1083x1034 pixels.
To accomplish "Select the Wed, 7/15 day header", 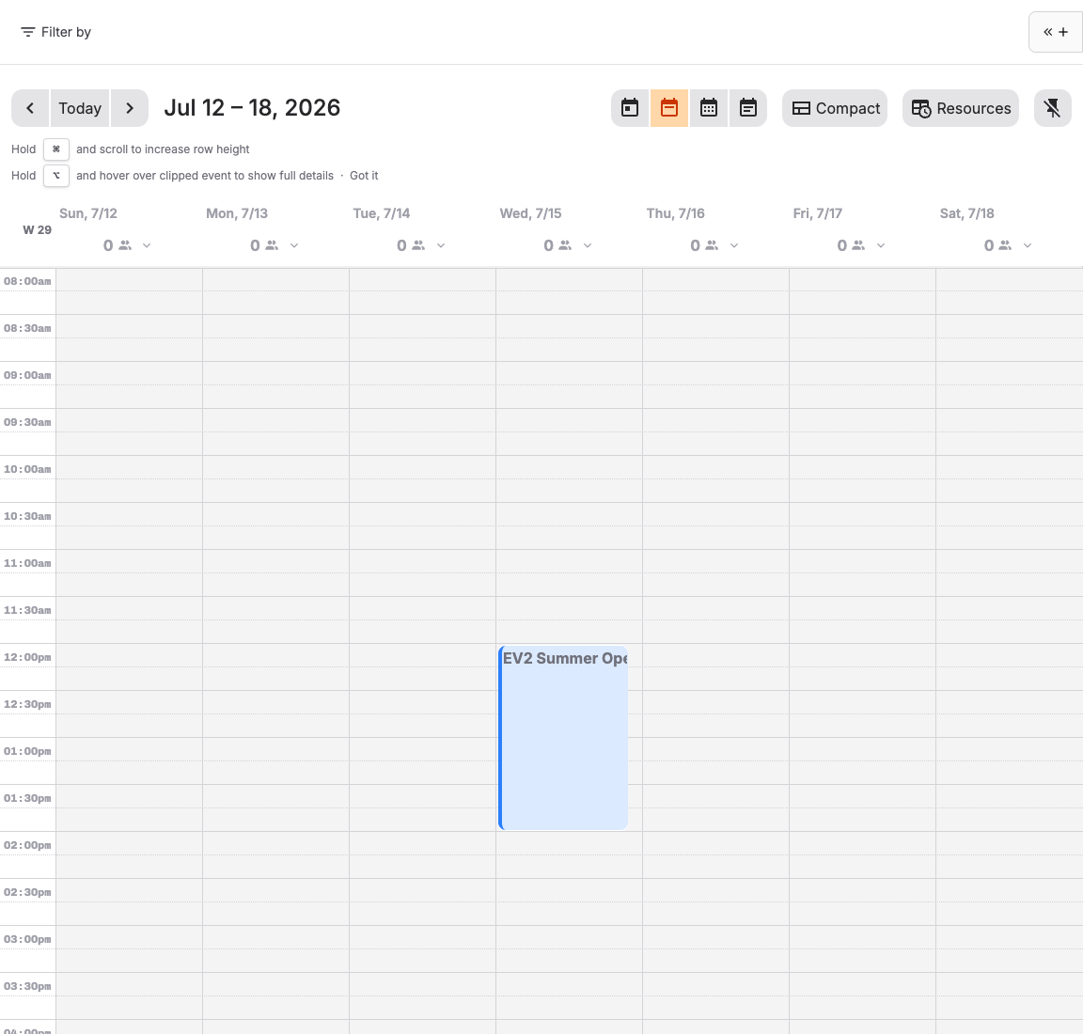I will pyautogui.click(x=530, y=213).
